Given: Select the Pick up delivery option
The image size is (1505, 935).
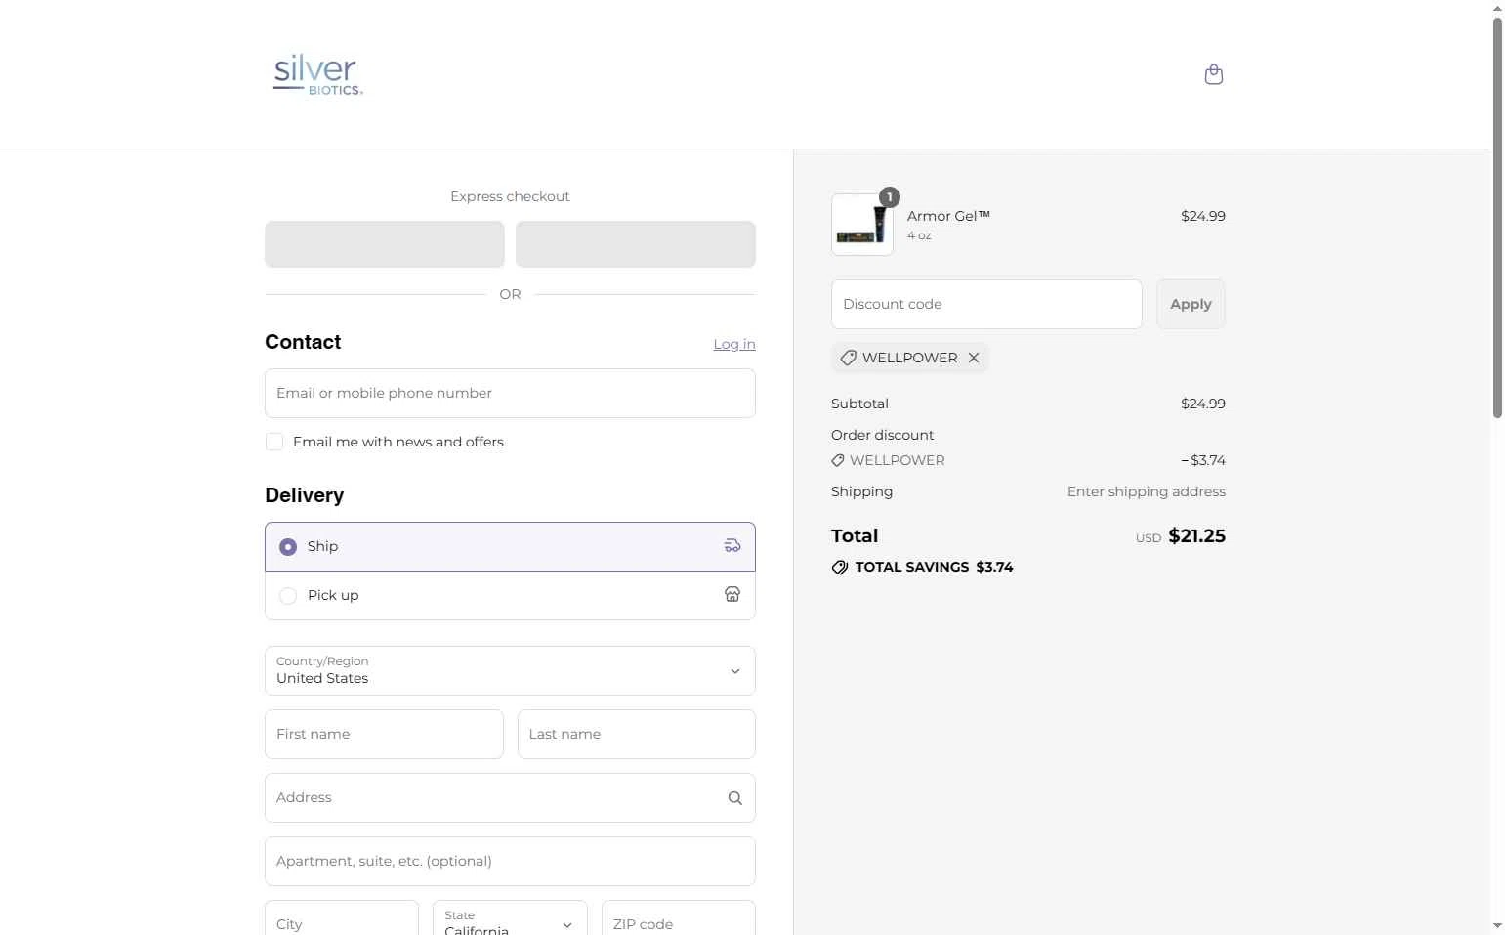Looking at the screenshot, I should [x=510, y=595].
